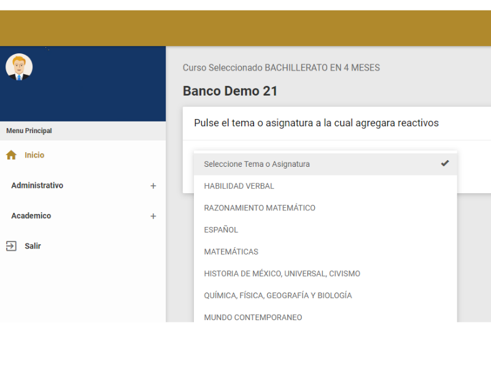Viewport: 491px width, 368px height.
Task: Click the Banco Demo 21 heading
Action: pos(230,91)
